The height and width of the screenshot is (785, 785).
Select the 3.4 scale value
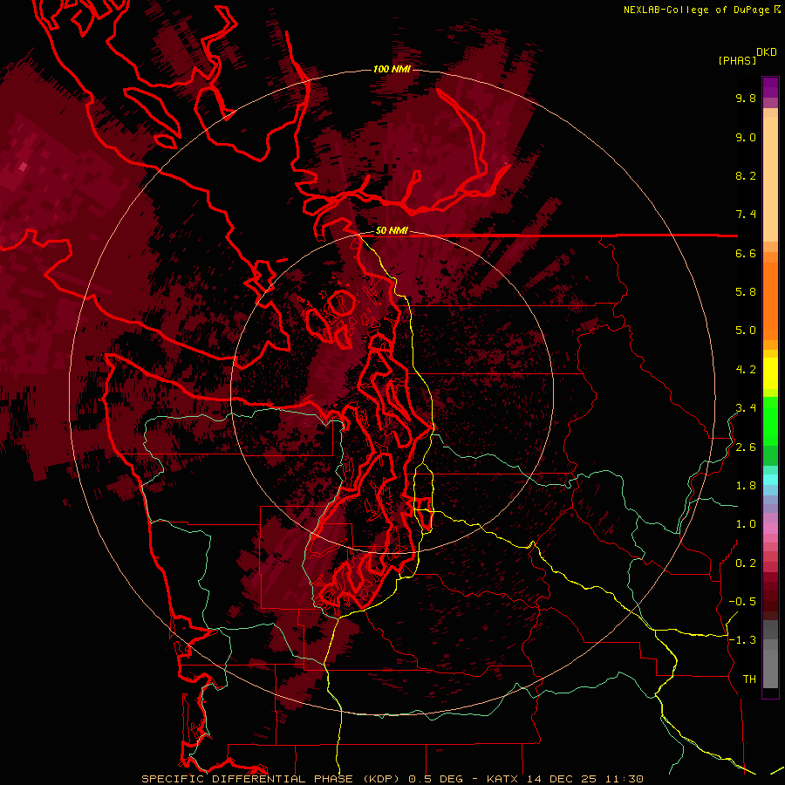[746, 408]
